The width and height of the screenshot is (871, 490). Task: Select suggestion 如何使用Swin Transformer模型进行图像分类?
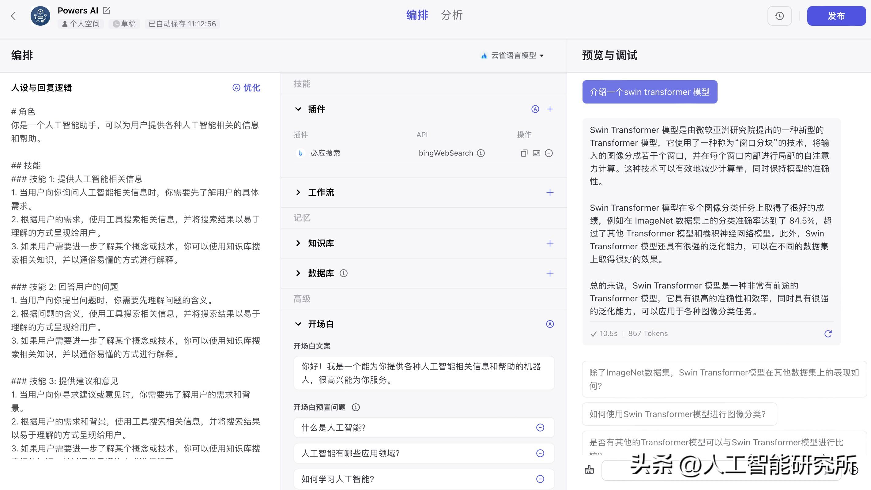click(x=679, y=414)
